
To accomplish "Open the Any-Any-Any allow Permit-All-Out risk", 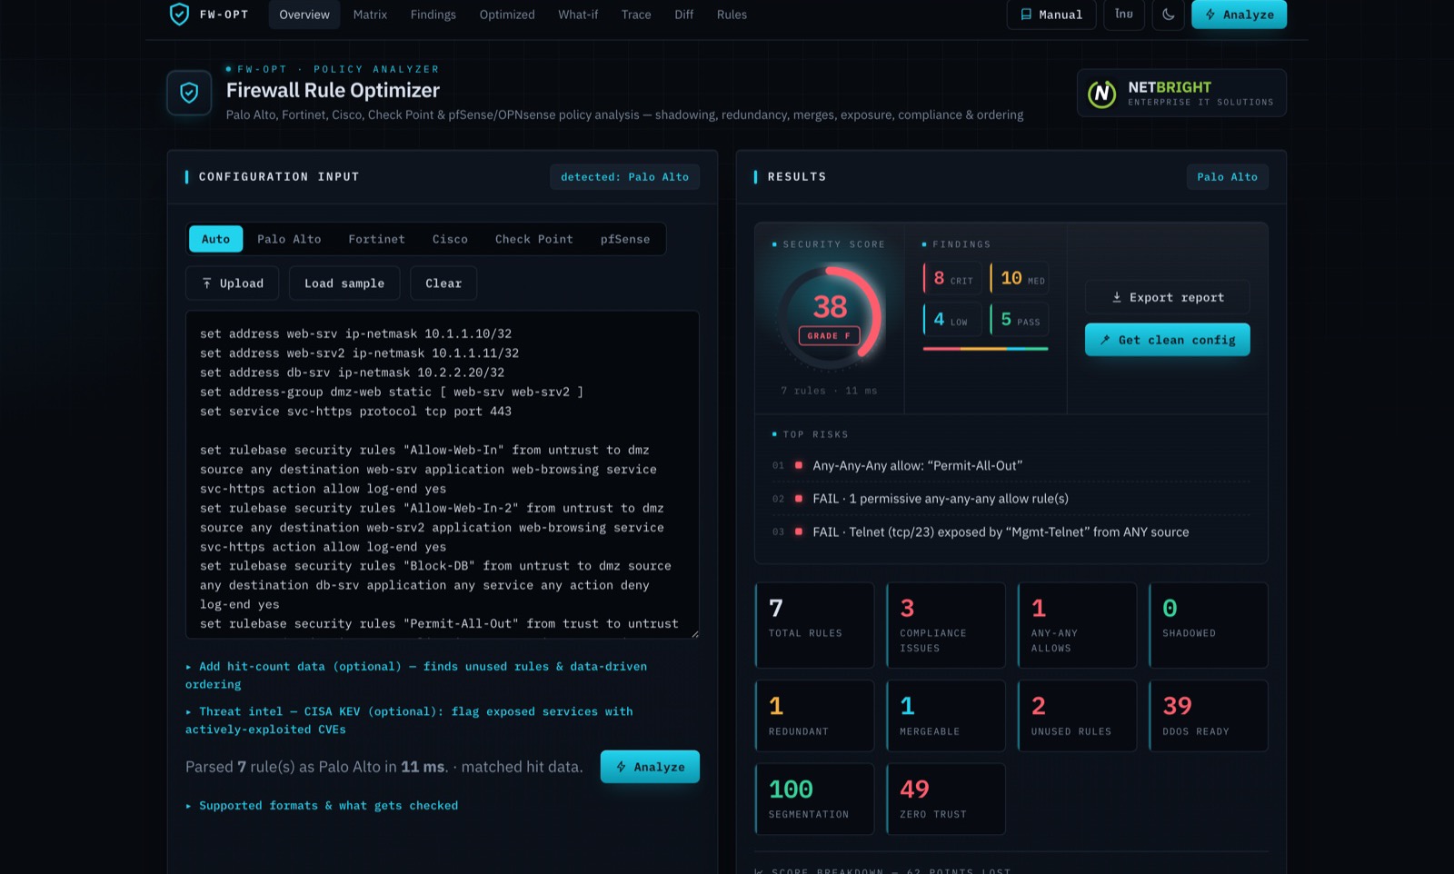I will tap(1011, 465).
